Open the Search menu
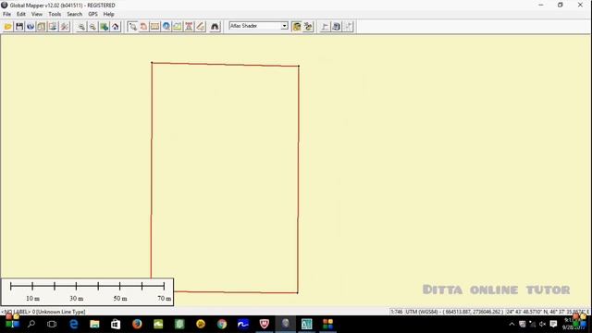 [x=74, y=14]
